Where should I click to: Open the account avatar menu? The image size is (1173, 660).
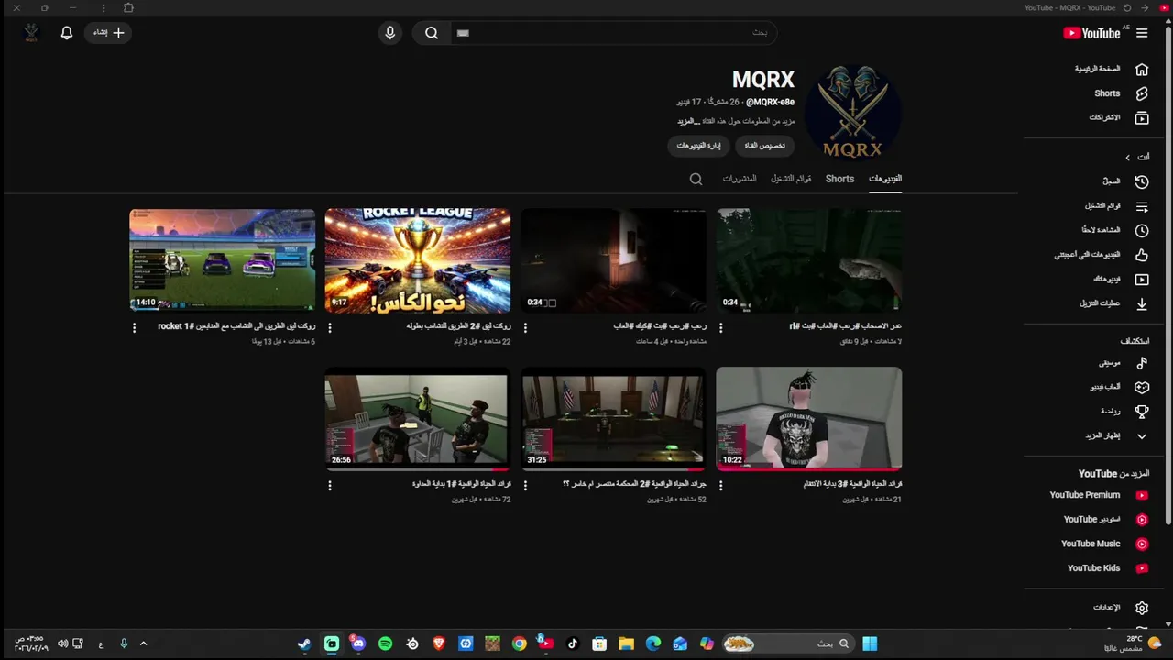click(31, 33)
